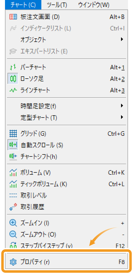The image size is (133, 274).
Task: Expand the 定型チャート template submenu
Action: click(66, 118)
